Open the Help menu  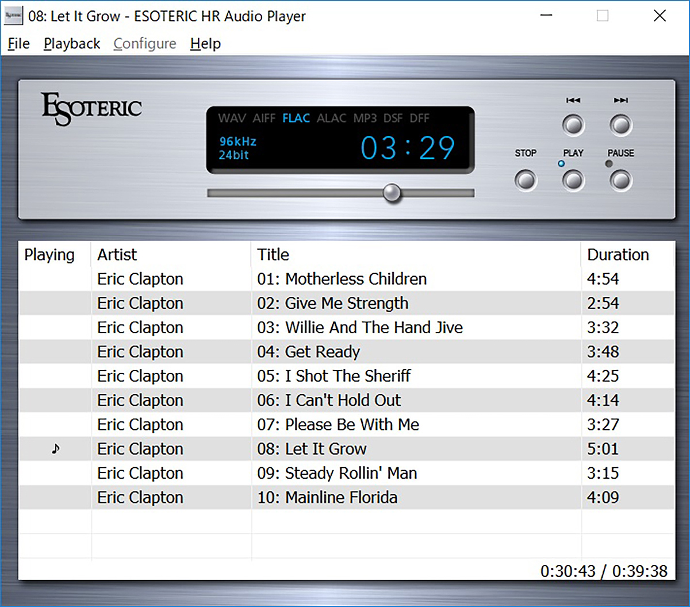[205, 44]
